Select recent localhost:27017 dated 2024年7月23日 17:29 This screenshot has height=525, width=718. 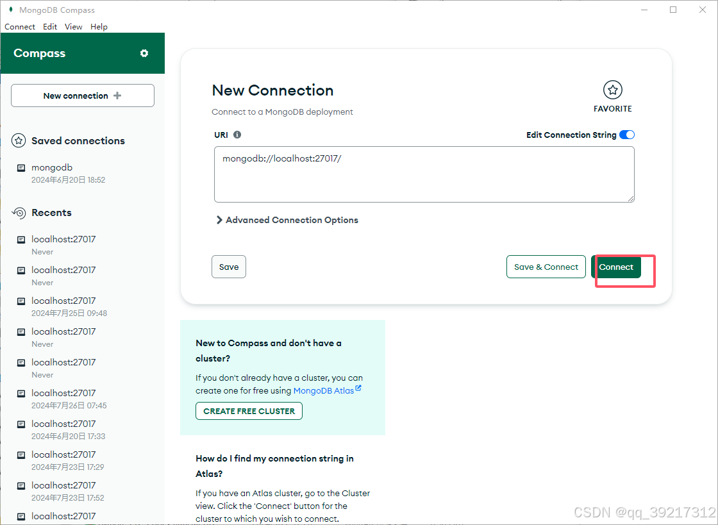(83, 460)
